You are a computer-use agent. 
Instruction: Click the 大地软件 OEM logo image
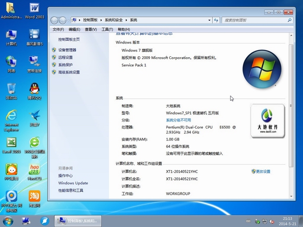(x=267, y=121)
